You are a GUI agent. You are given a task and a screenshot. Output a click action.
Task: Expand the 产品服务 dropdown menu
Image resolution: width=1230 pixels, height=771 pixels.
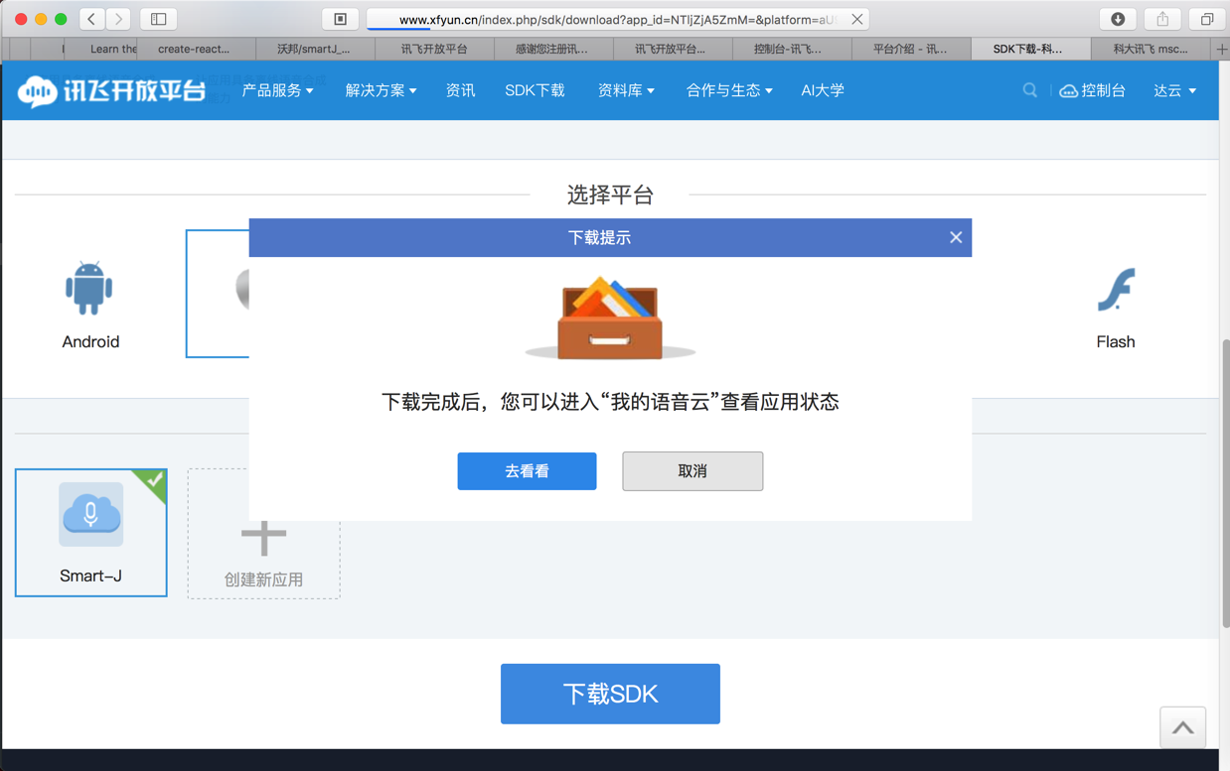278,90
